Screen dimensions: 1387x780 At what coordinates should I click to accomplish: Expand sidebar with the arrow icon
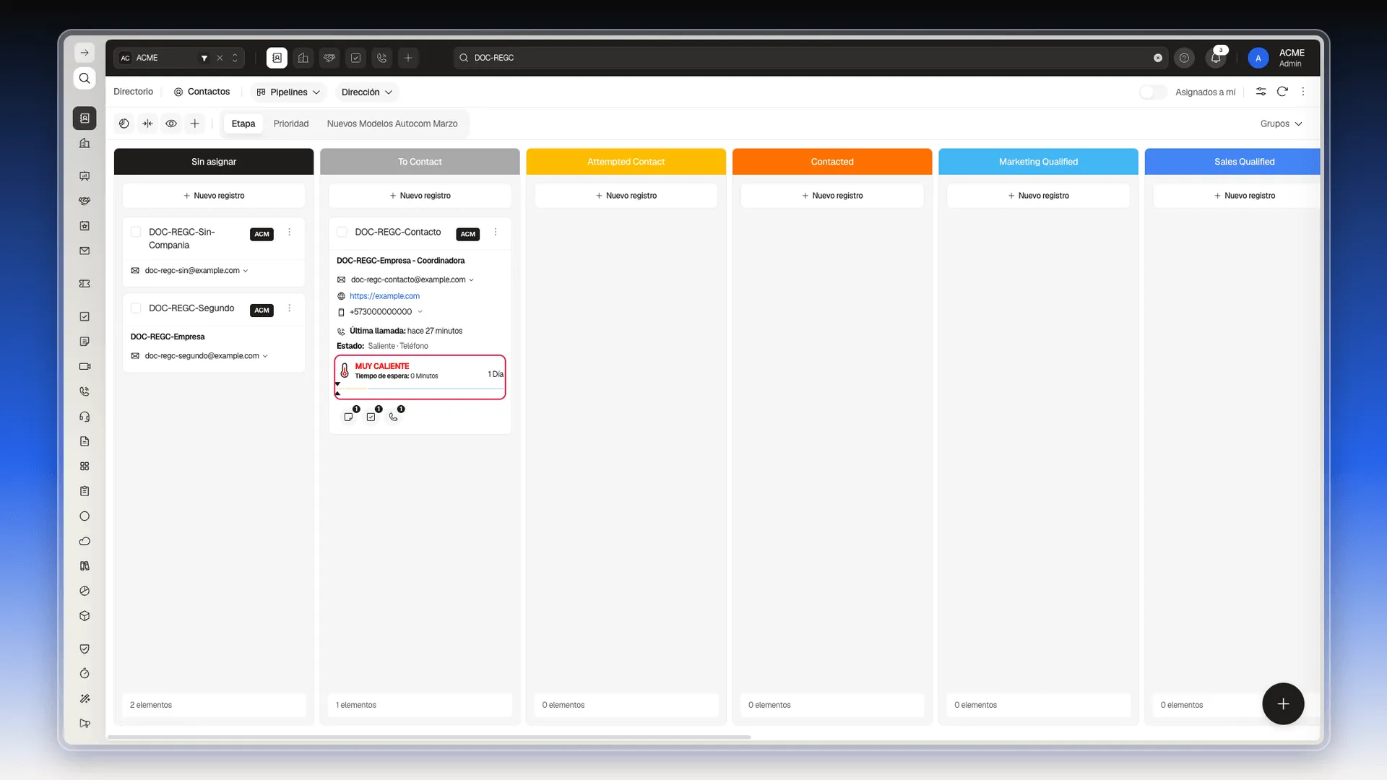pyautogui.click(x=85, y=53)
